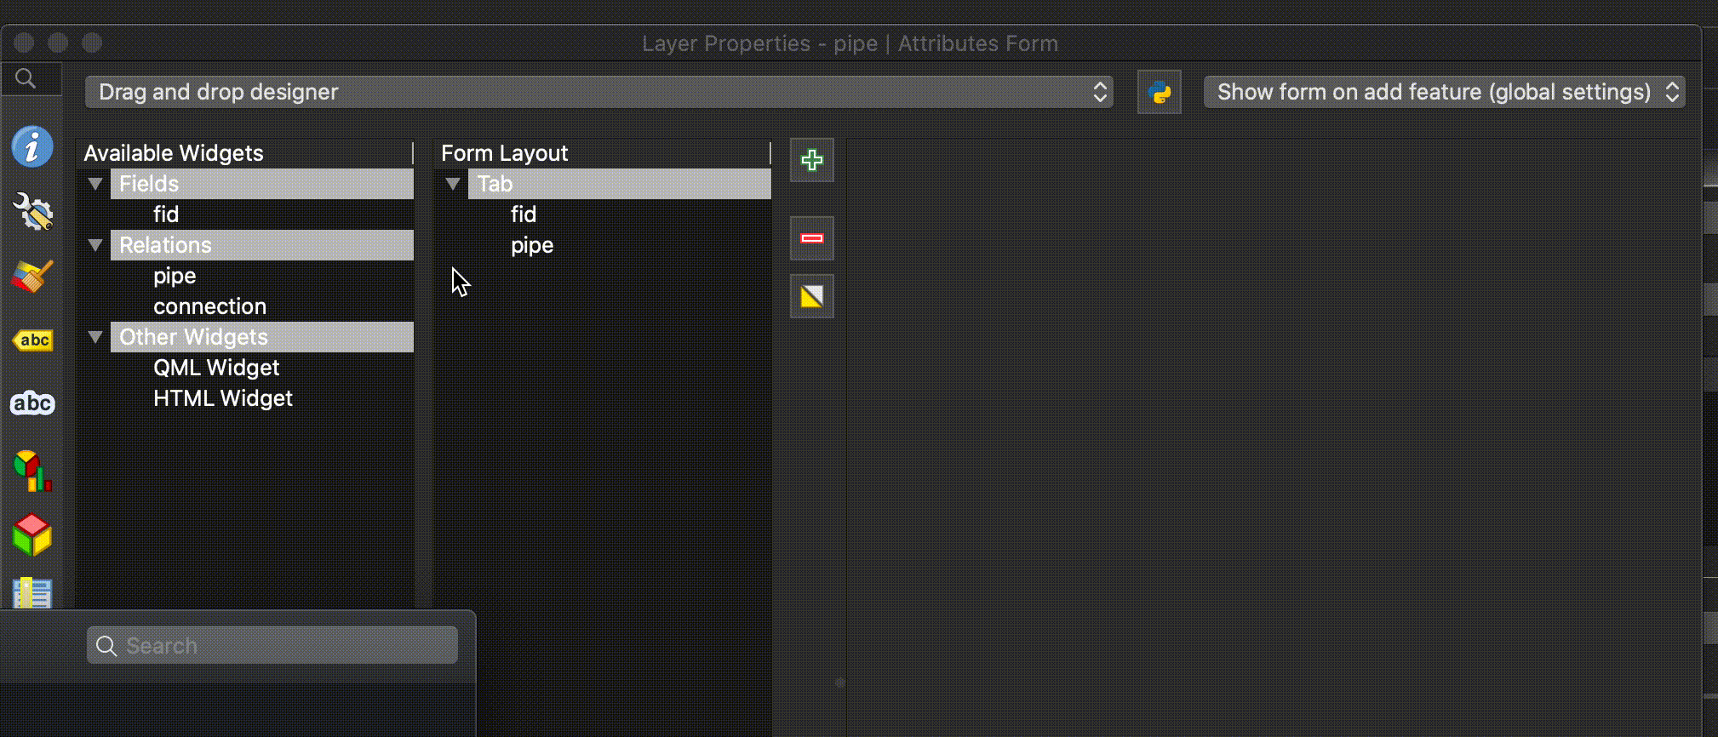
Task: Open the Source settings wrench icon
Action: tap(32, 211)
